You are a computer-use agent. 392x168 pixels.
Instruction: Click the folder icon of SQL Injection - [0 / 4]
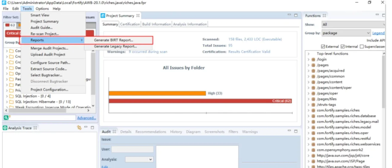click(x=11, y=96)
